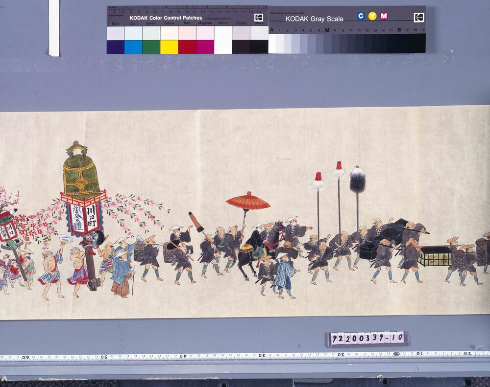Click the 'KODAK Gray Scale' title
This screenshot has width=490, height=387.
pyautogui.click(x=315, y=19)
